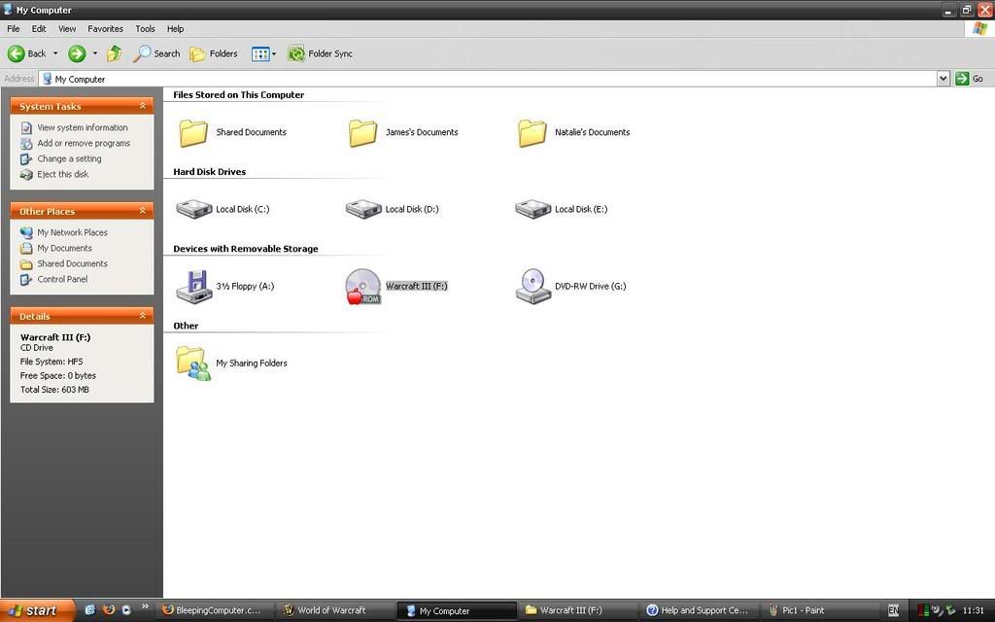Select Local Disk (D:) drive icon
The height and width of the screenshot is (622, 995).
click(x=363, y=209)
